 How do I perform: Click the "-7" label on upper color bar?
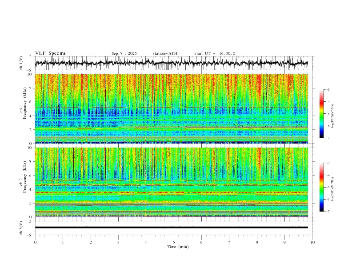coord(328,138)
